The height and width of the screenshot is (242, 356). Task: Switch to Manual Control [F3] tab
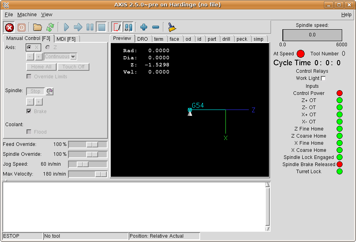[28, 38]
